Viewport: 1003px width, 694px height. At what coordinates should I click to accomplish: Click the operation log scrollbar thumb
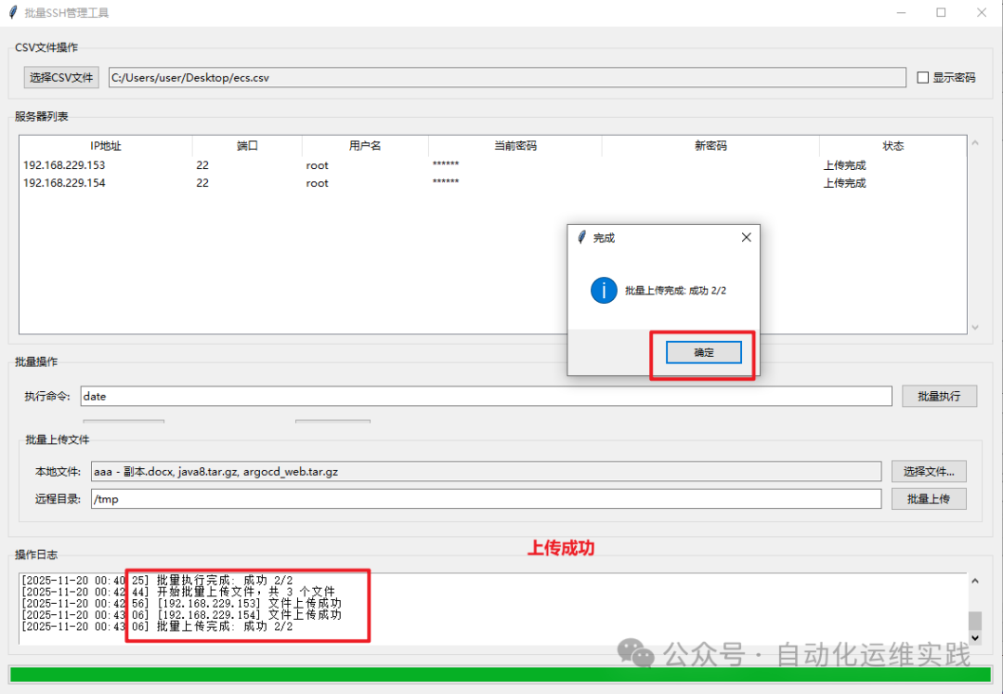pos(975,621)
